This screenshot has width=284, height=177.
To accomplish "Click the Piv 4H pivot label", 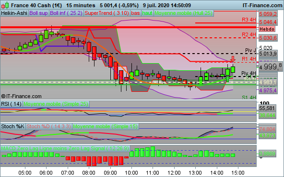I will 248,73.
